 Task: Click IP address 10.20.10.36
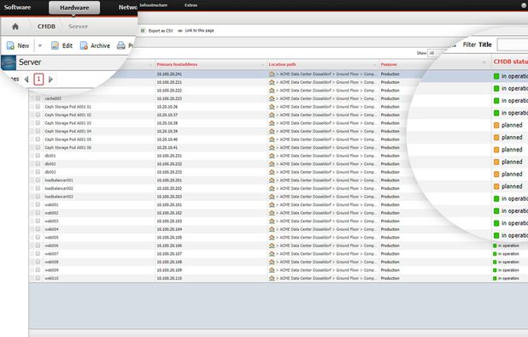[167, 107]
